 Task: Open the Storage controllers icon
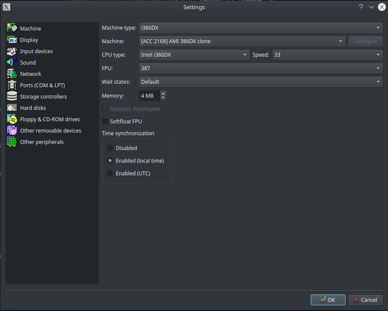(12, 96)
